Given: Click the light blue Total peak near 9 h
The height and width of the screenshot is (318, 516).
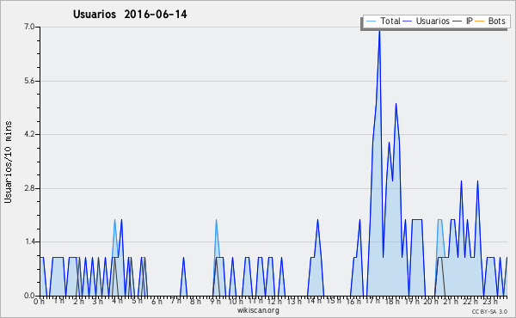Looking at the screenshot, I should pyautogui.click(x=216, y=220).
